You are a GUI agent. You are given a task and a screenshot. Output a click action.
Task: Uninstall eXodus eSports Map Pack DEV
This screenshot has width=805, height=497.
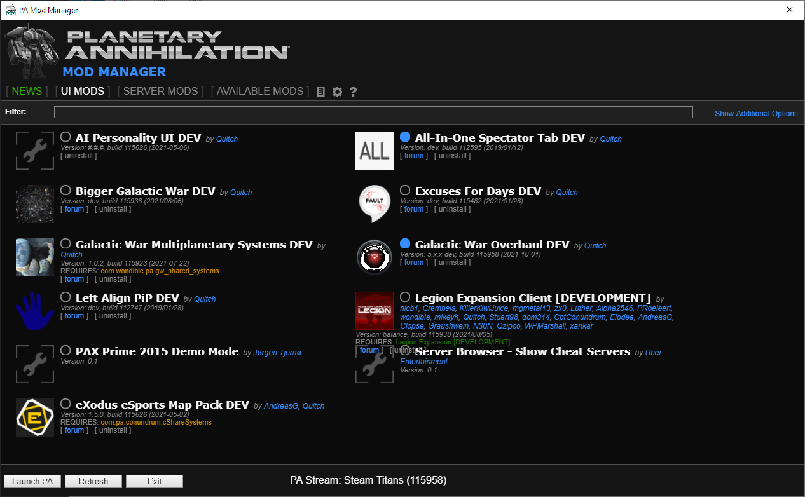pos(113,430)
